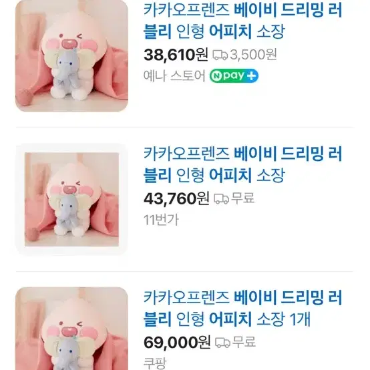Click the 3,500원 shipping fee text

[x=253, y=55]
